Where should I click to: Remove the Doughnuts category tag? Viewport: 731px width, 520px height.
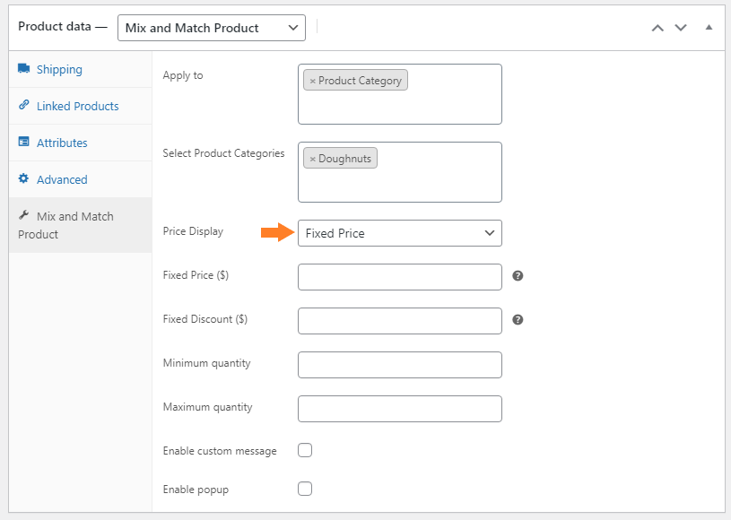(313, 159)
